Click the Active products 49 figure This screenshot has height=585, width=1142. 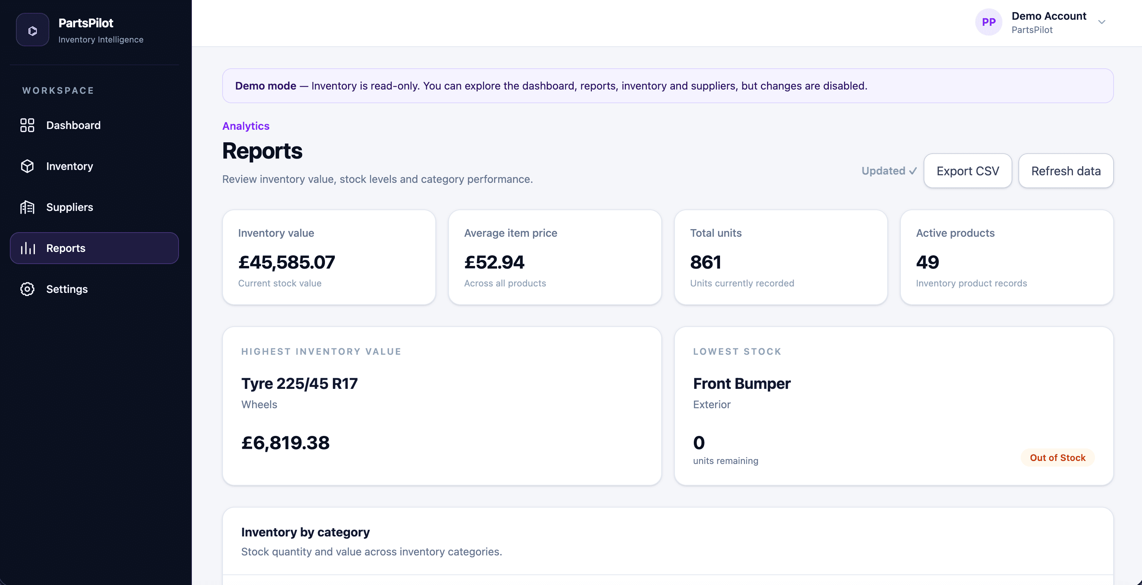coord(927,262)
